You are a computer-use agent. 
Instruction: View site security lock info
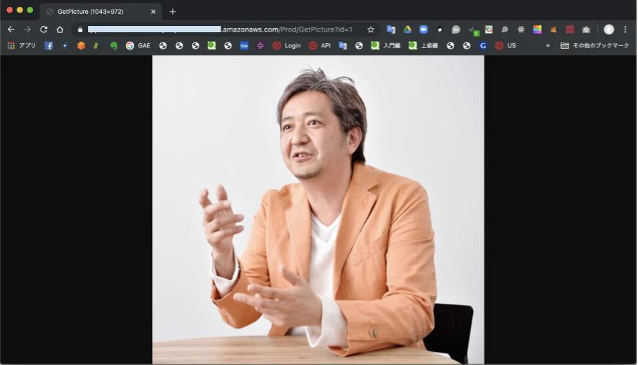80,30
